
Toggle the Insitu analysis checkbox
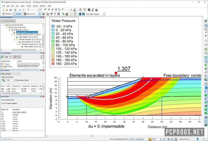(2, 64)
